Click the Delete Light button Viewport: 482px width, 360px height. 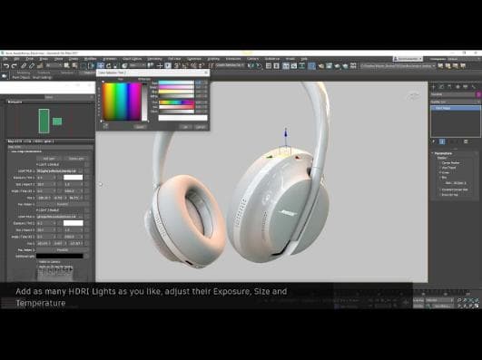[76, 159]
